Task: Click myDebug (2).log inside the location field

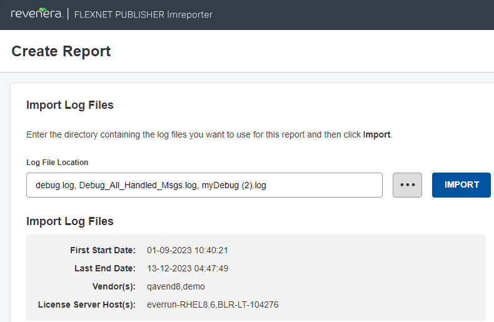Action: 233,185
